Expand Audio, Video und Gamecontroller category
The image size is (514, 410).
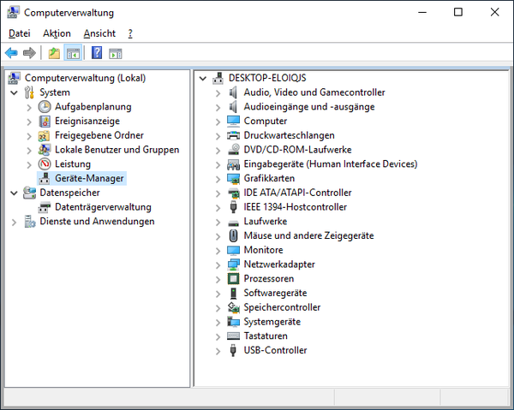coord(218,93)
